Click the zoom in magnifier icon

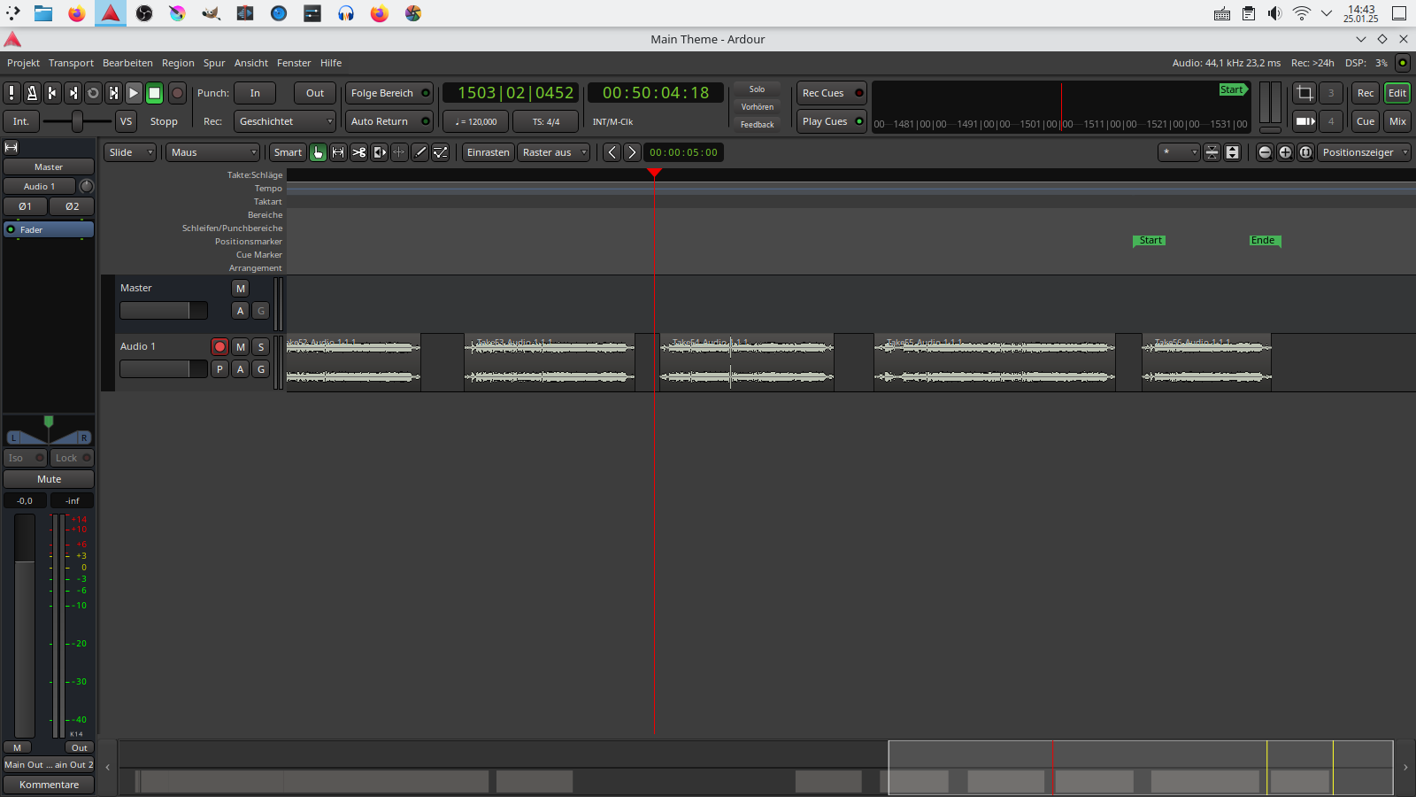click(1285, 152)
